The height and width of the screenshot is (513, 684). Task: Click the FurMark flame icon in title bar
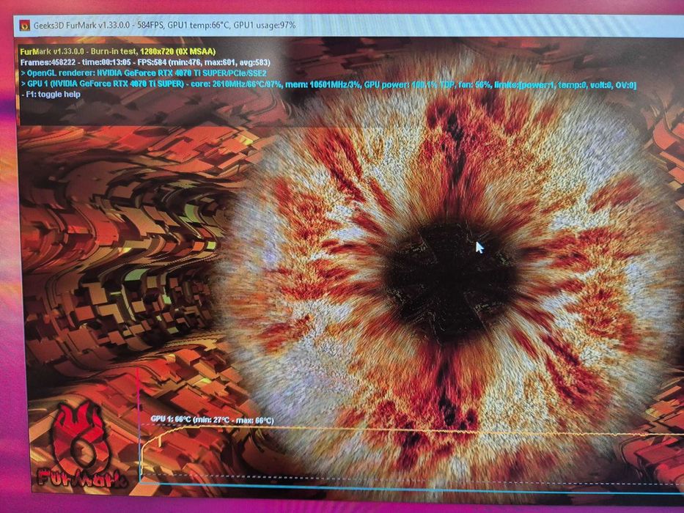25,26
